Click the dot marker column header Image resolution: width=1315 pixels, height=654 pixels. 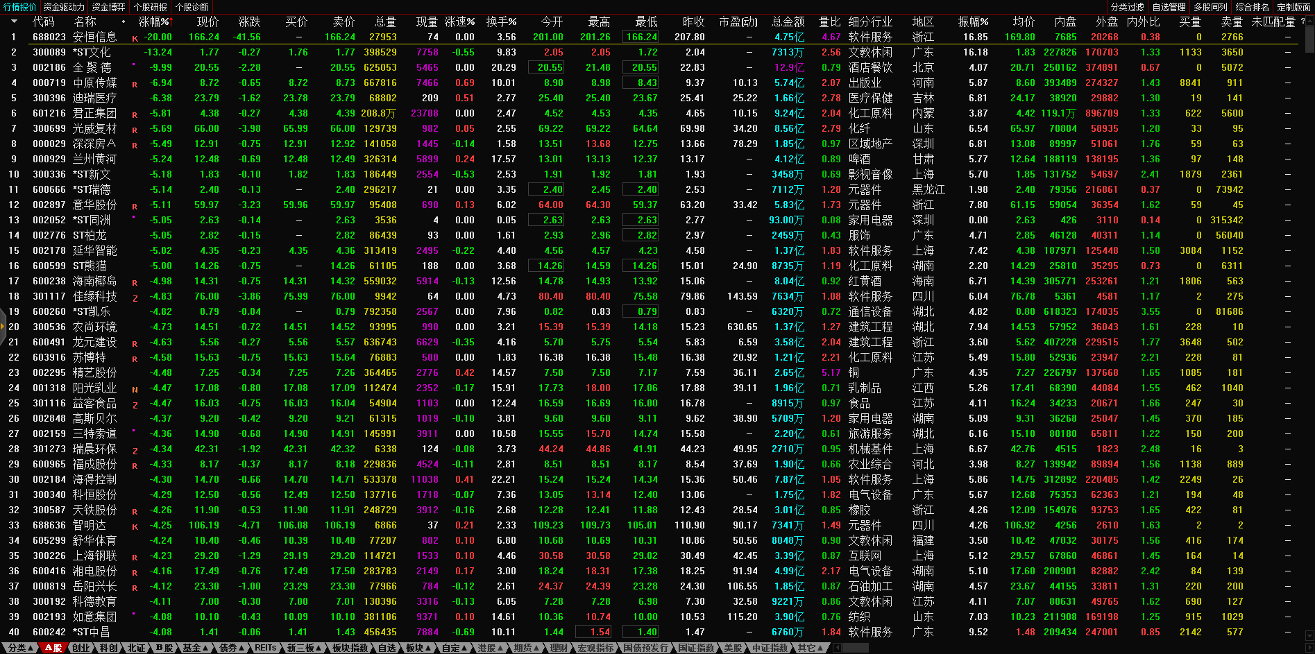[x=124, y=22]
